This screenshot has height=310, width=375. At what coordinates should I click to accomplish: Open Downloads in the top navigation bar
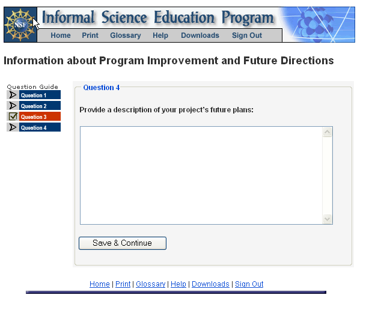[x=200, y=35]
